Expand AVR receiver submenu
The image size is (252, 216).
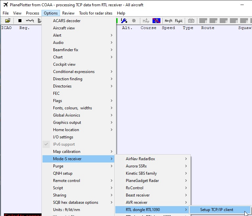153,202
